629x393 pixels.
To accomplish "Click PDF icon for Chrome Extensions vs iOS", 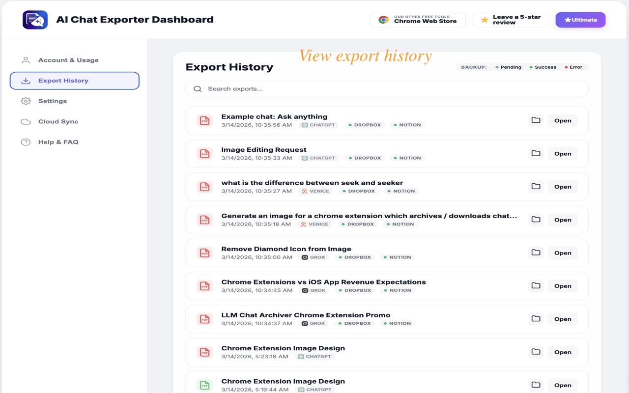I will (x=204, y=286).
